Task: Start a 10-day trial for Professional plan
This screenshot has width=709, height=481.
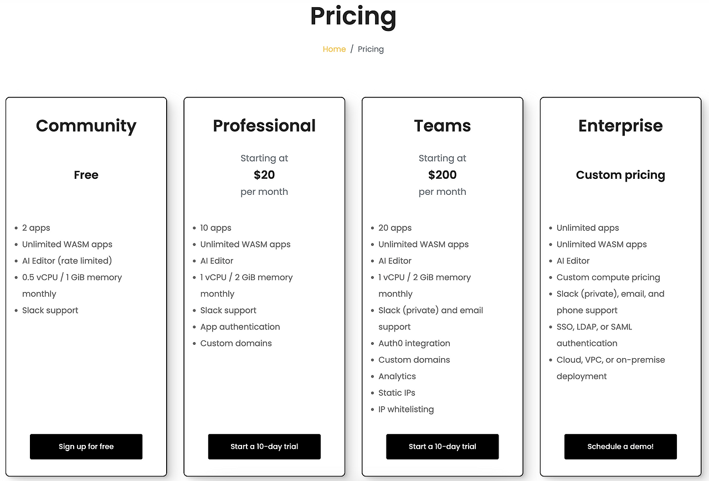Action: click(264, 447)
